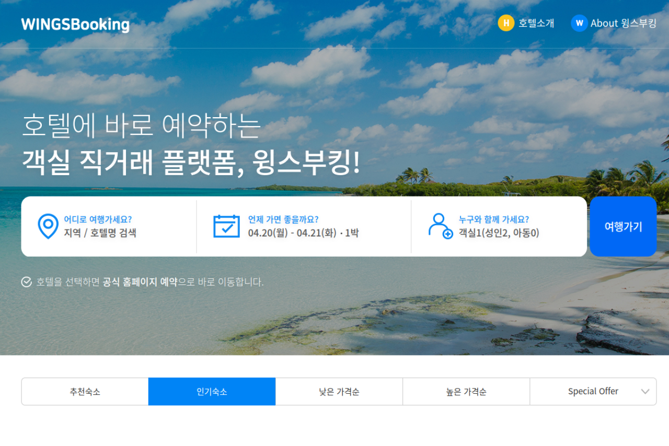This screenshot has height=446, width=669.
Task: Click the add guest person icon
Action: [441, 226]
